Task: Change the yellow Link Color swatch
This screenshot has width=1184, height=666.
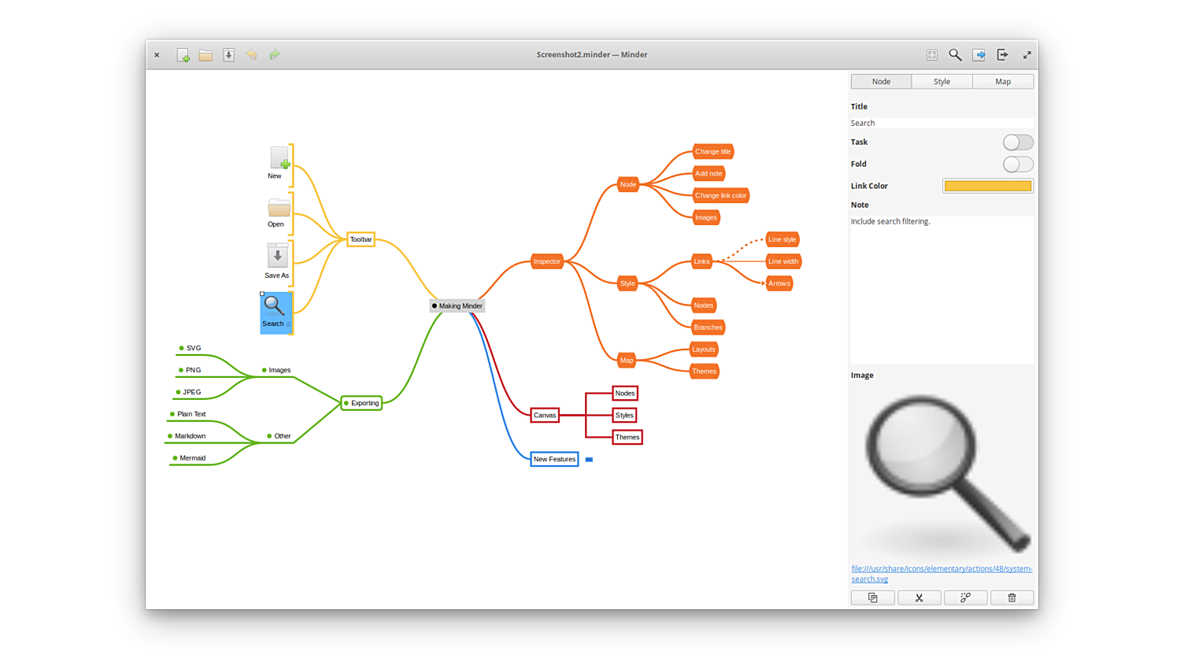Action: pos(987,187)
